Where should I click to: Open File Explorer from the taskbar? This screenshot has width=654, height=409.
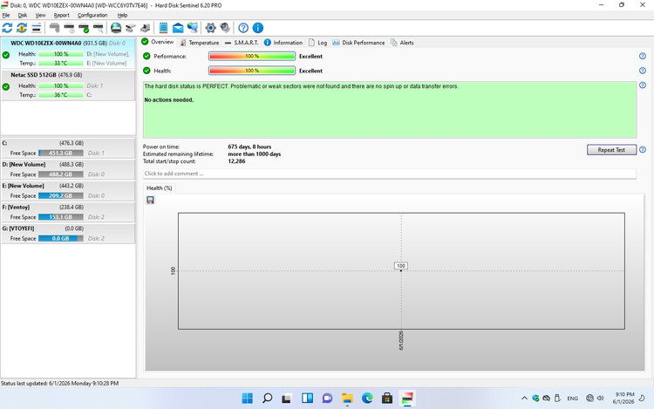pos(347,399)
